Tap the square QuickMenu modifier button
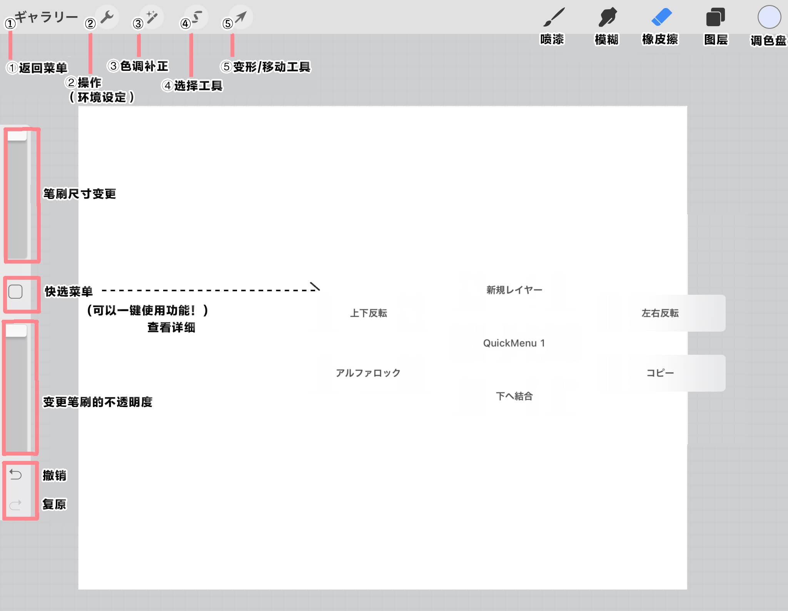The height and width of the screenshot is (611, 788). [15, 292]
